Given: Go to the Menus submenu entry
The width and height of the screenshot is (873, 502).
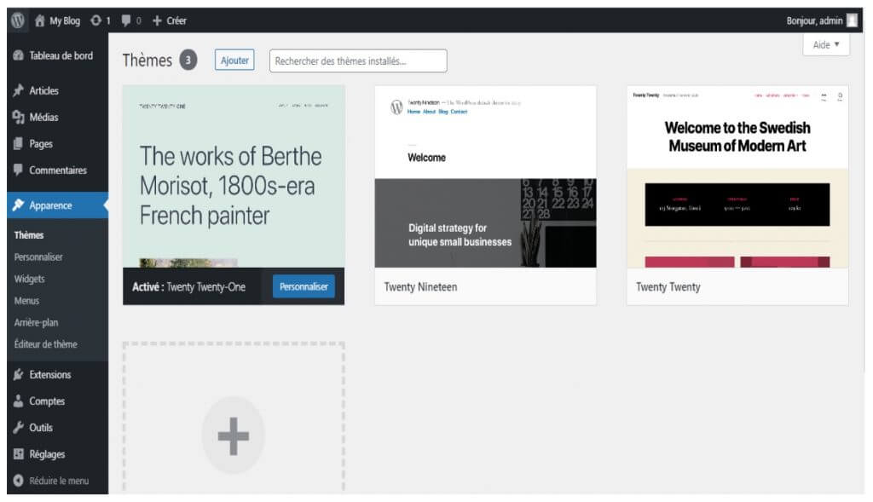Looking at the screenshot, I should click(x=26, y=301).
